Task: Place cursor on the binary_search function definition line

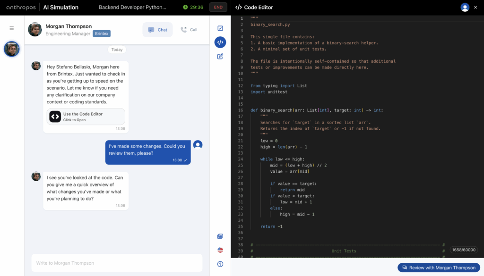Action: click(x=317, y=110)
